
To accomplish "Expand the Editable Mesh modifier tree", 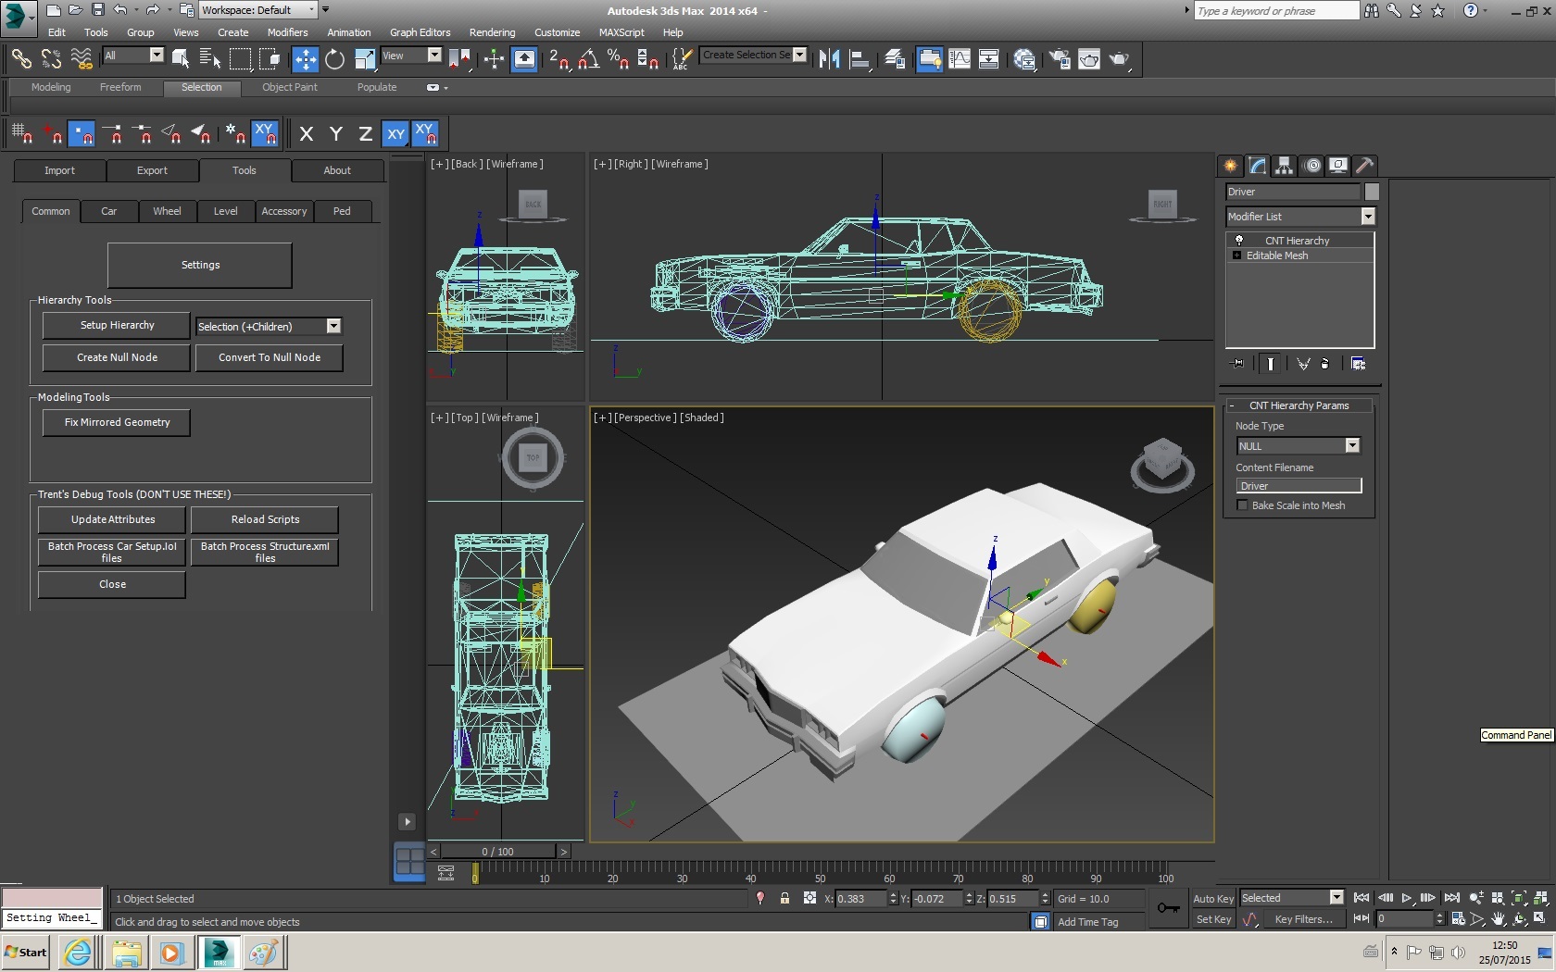I will coord(1236,255).
